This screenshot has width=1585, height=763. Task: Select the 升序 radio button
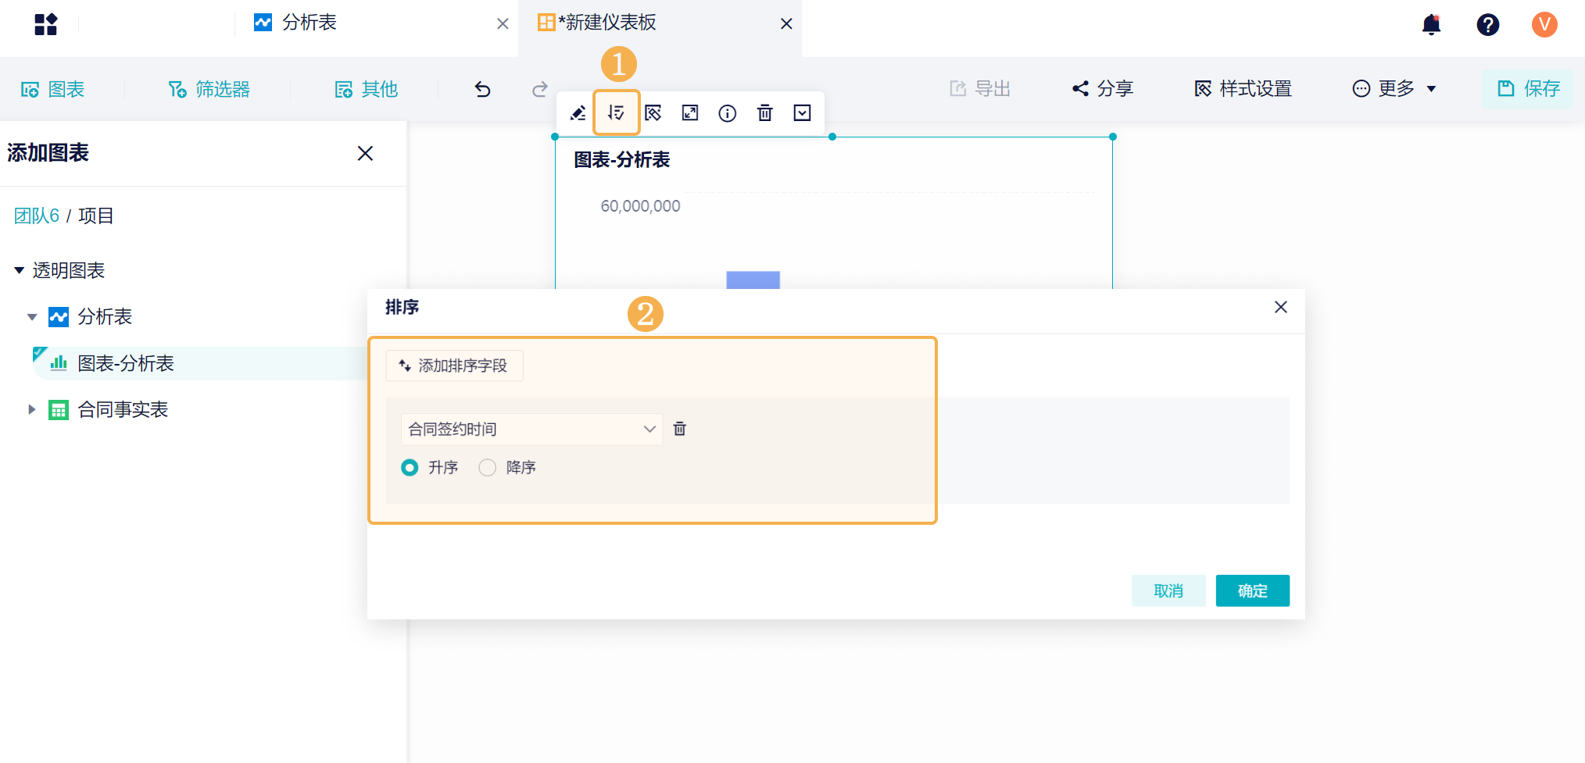410,467
